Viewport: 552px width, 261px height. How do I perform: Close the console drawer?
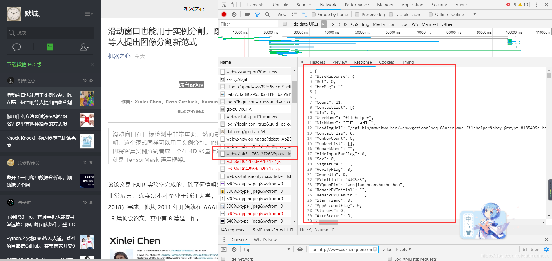[x=546, y=239]
